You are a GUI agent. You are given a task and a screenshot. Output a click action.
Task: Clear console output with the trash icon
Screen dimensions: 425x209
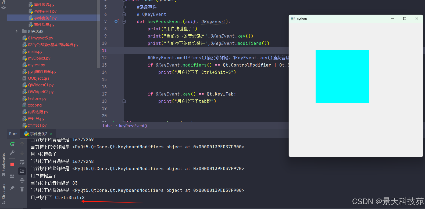pos(22,189)
